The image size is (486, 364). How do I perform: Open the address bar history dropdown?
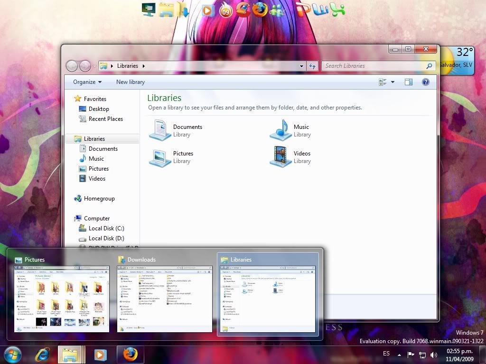[x=301, y=66]
